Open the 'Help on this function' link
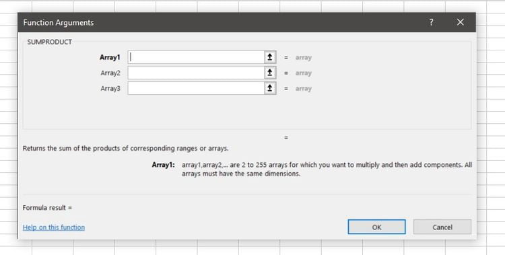505x255 pixels. pyautogui.click(x=54, y=227)
